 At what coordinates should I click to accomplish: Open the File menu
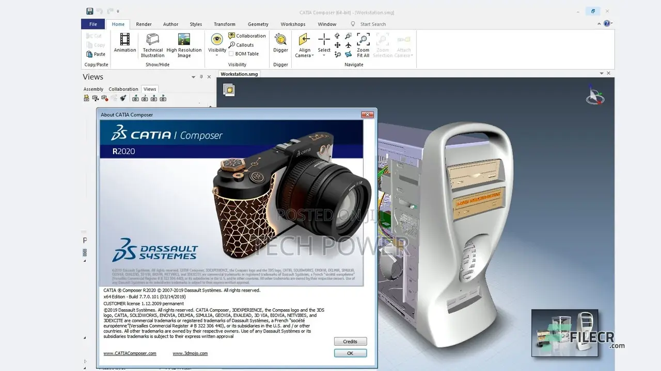(x=93, y=24)
